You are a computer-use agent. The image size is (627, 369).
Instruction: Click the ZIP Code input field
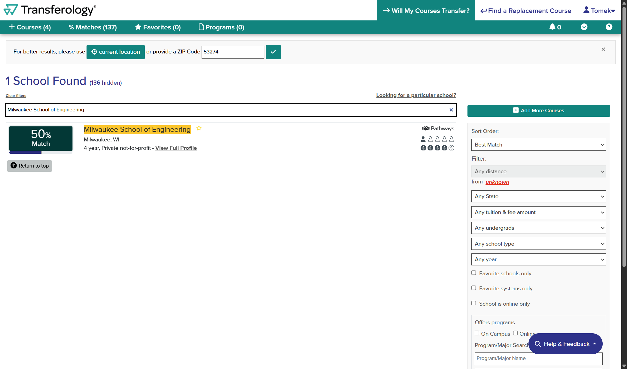click(233, 52)
